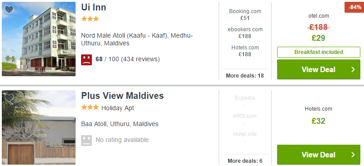Click the Breakfast included label

pyautogui.click(x=319, y=52)
